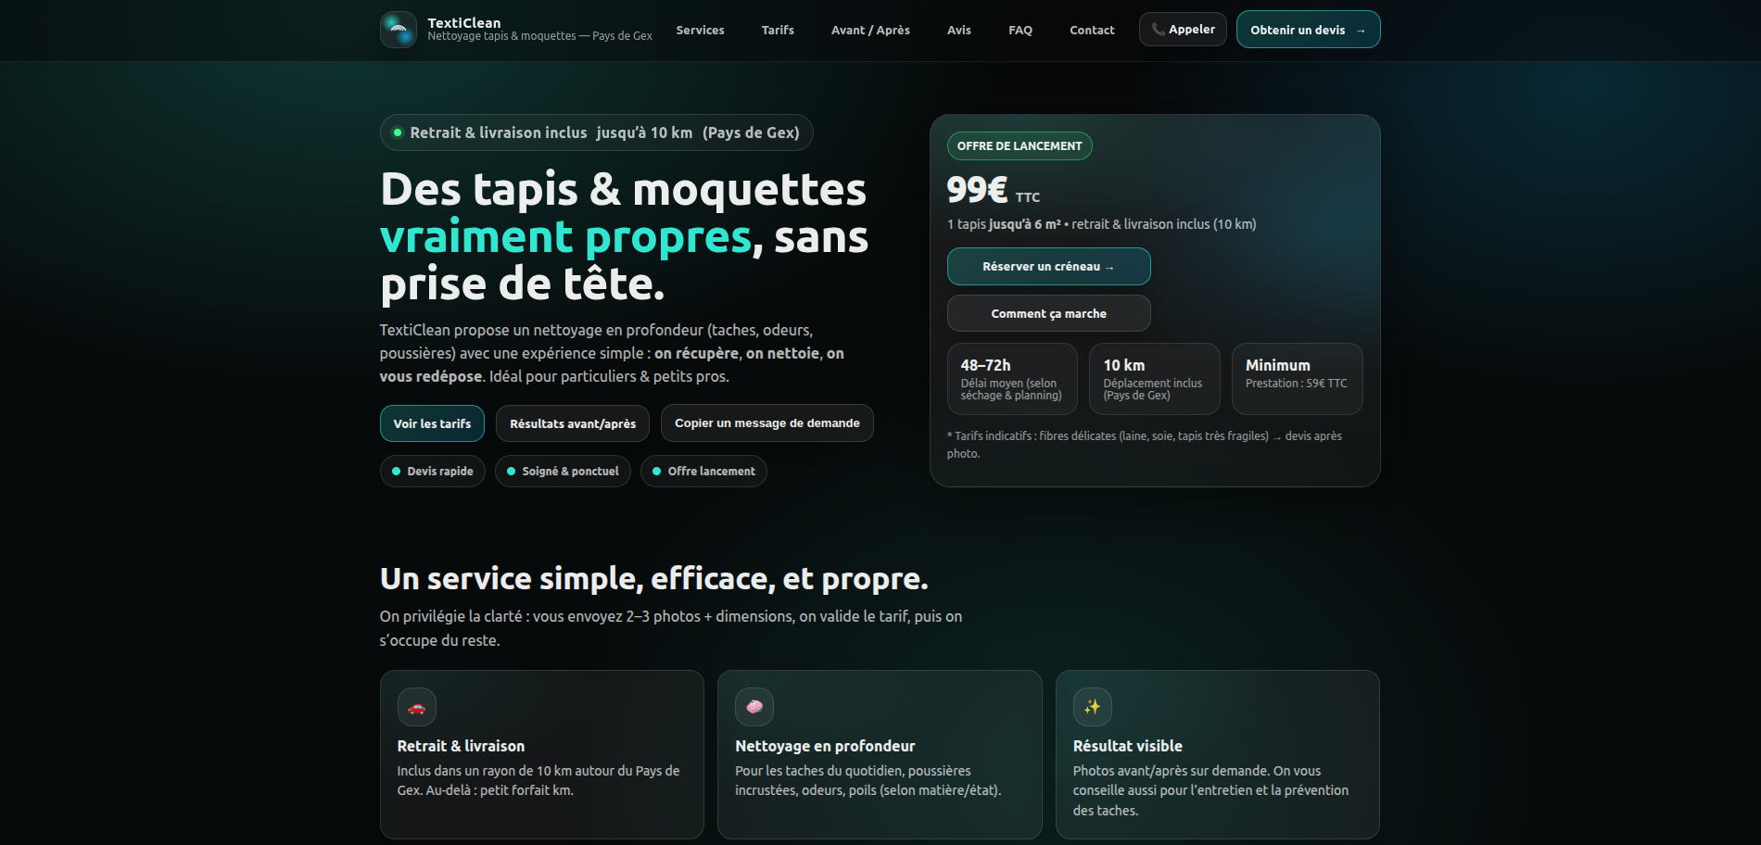
Task: Open the Services menu item
Action: pyautogui.click(x=700, y=31)
